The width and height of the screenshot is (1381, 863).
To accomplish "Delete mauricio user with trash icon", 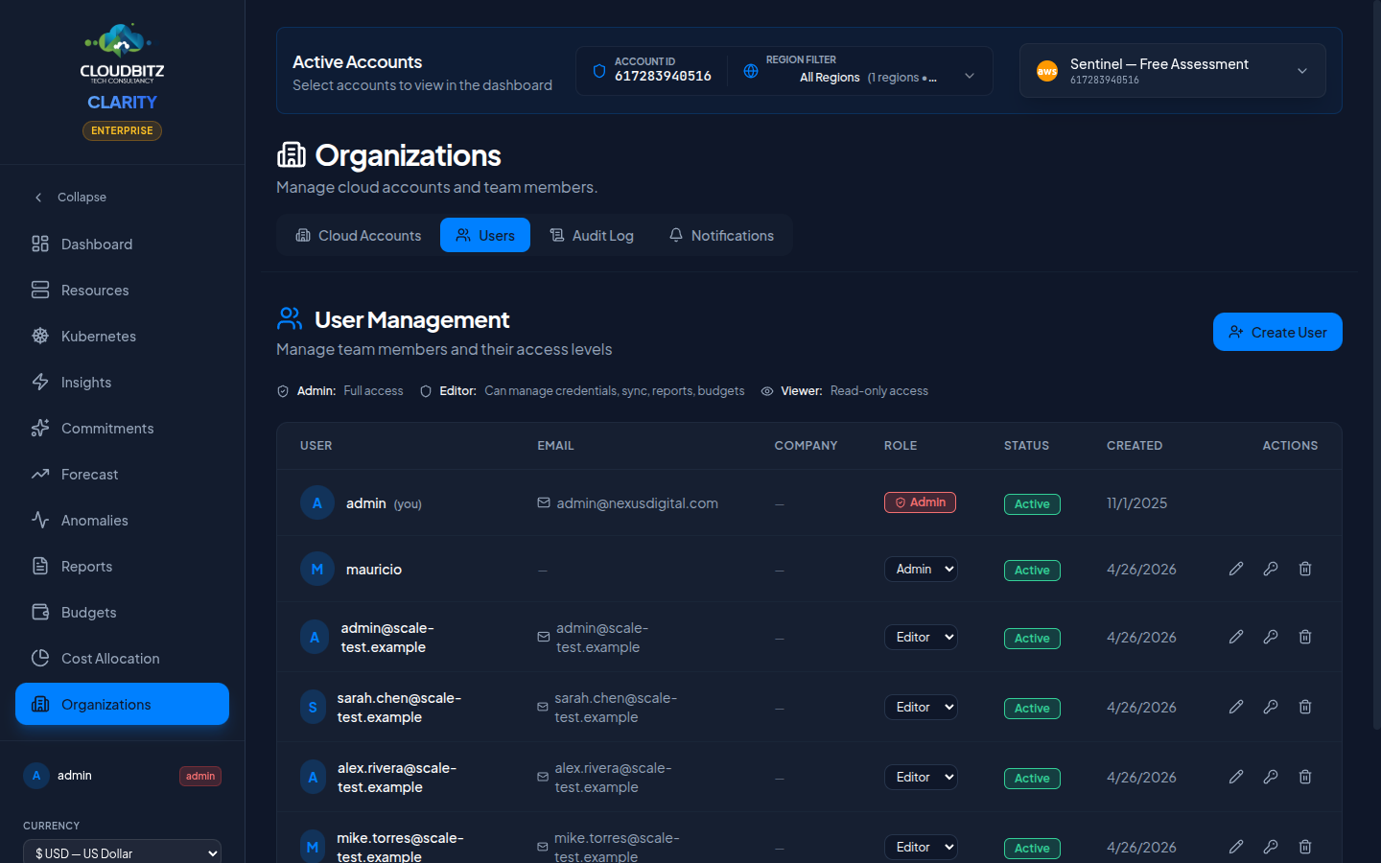I will point(1305,569).
